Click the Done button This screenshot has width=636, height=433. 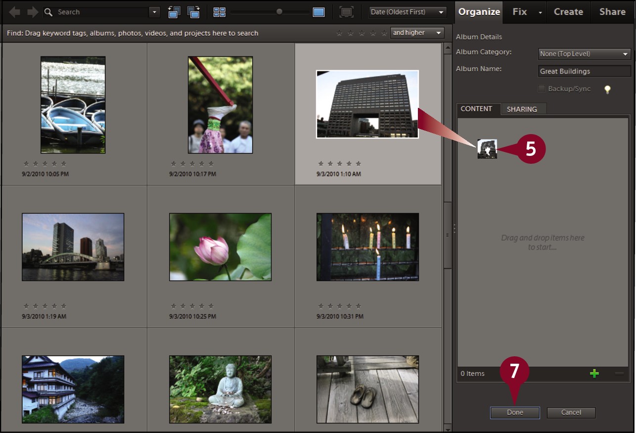[515, 412]
